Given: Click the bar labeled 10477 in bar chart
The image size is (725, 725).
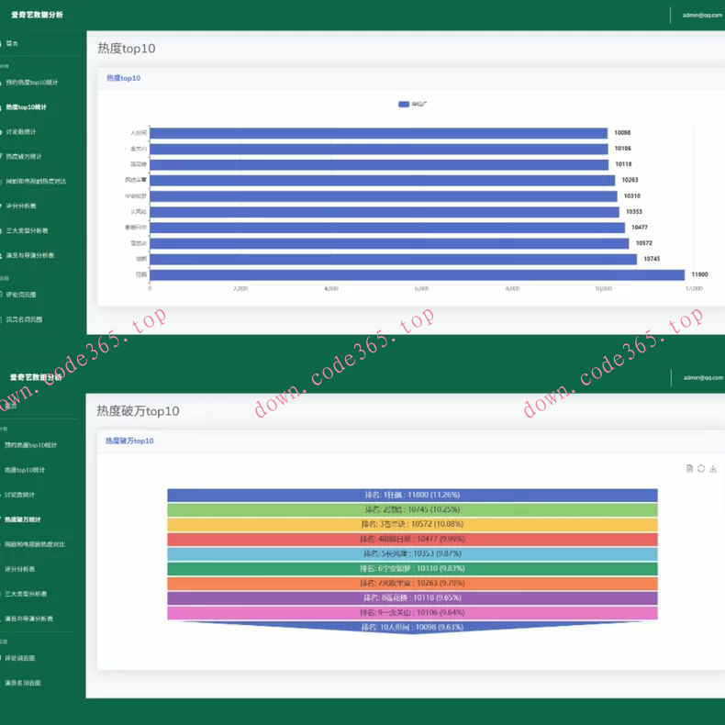Looking at the screenshot, I should 387,228.
